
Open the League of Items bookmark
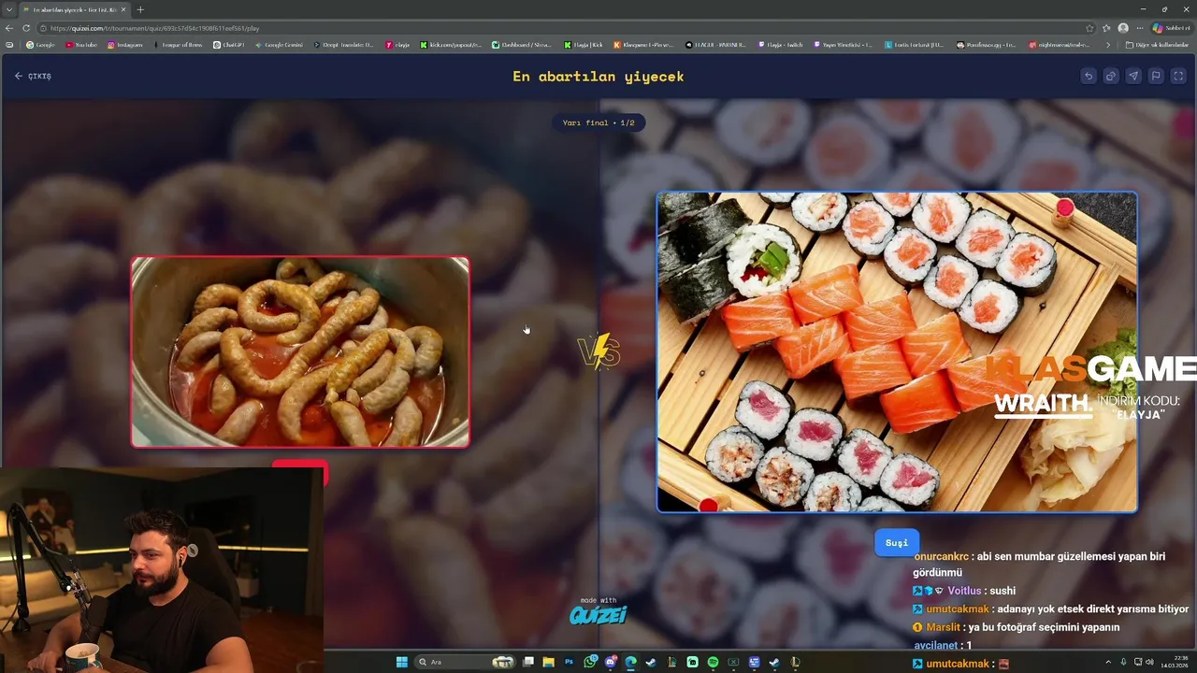click(x=178, y=44)
